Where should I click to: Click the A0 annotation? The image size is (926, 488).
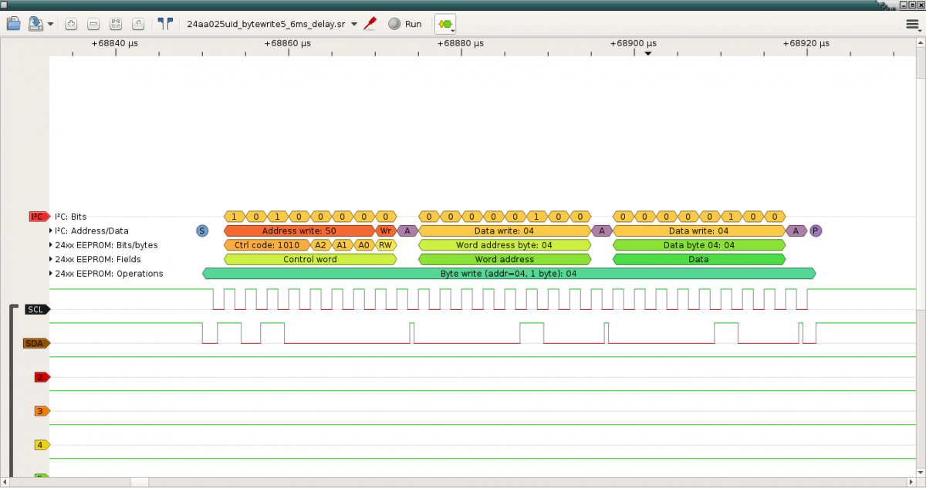(364, 245)
